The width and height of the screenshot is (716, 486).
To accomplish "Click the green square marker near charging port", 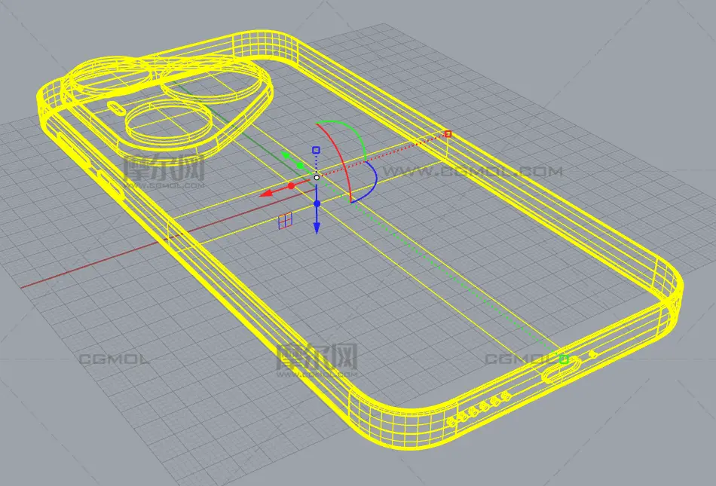I will [563, 360].
